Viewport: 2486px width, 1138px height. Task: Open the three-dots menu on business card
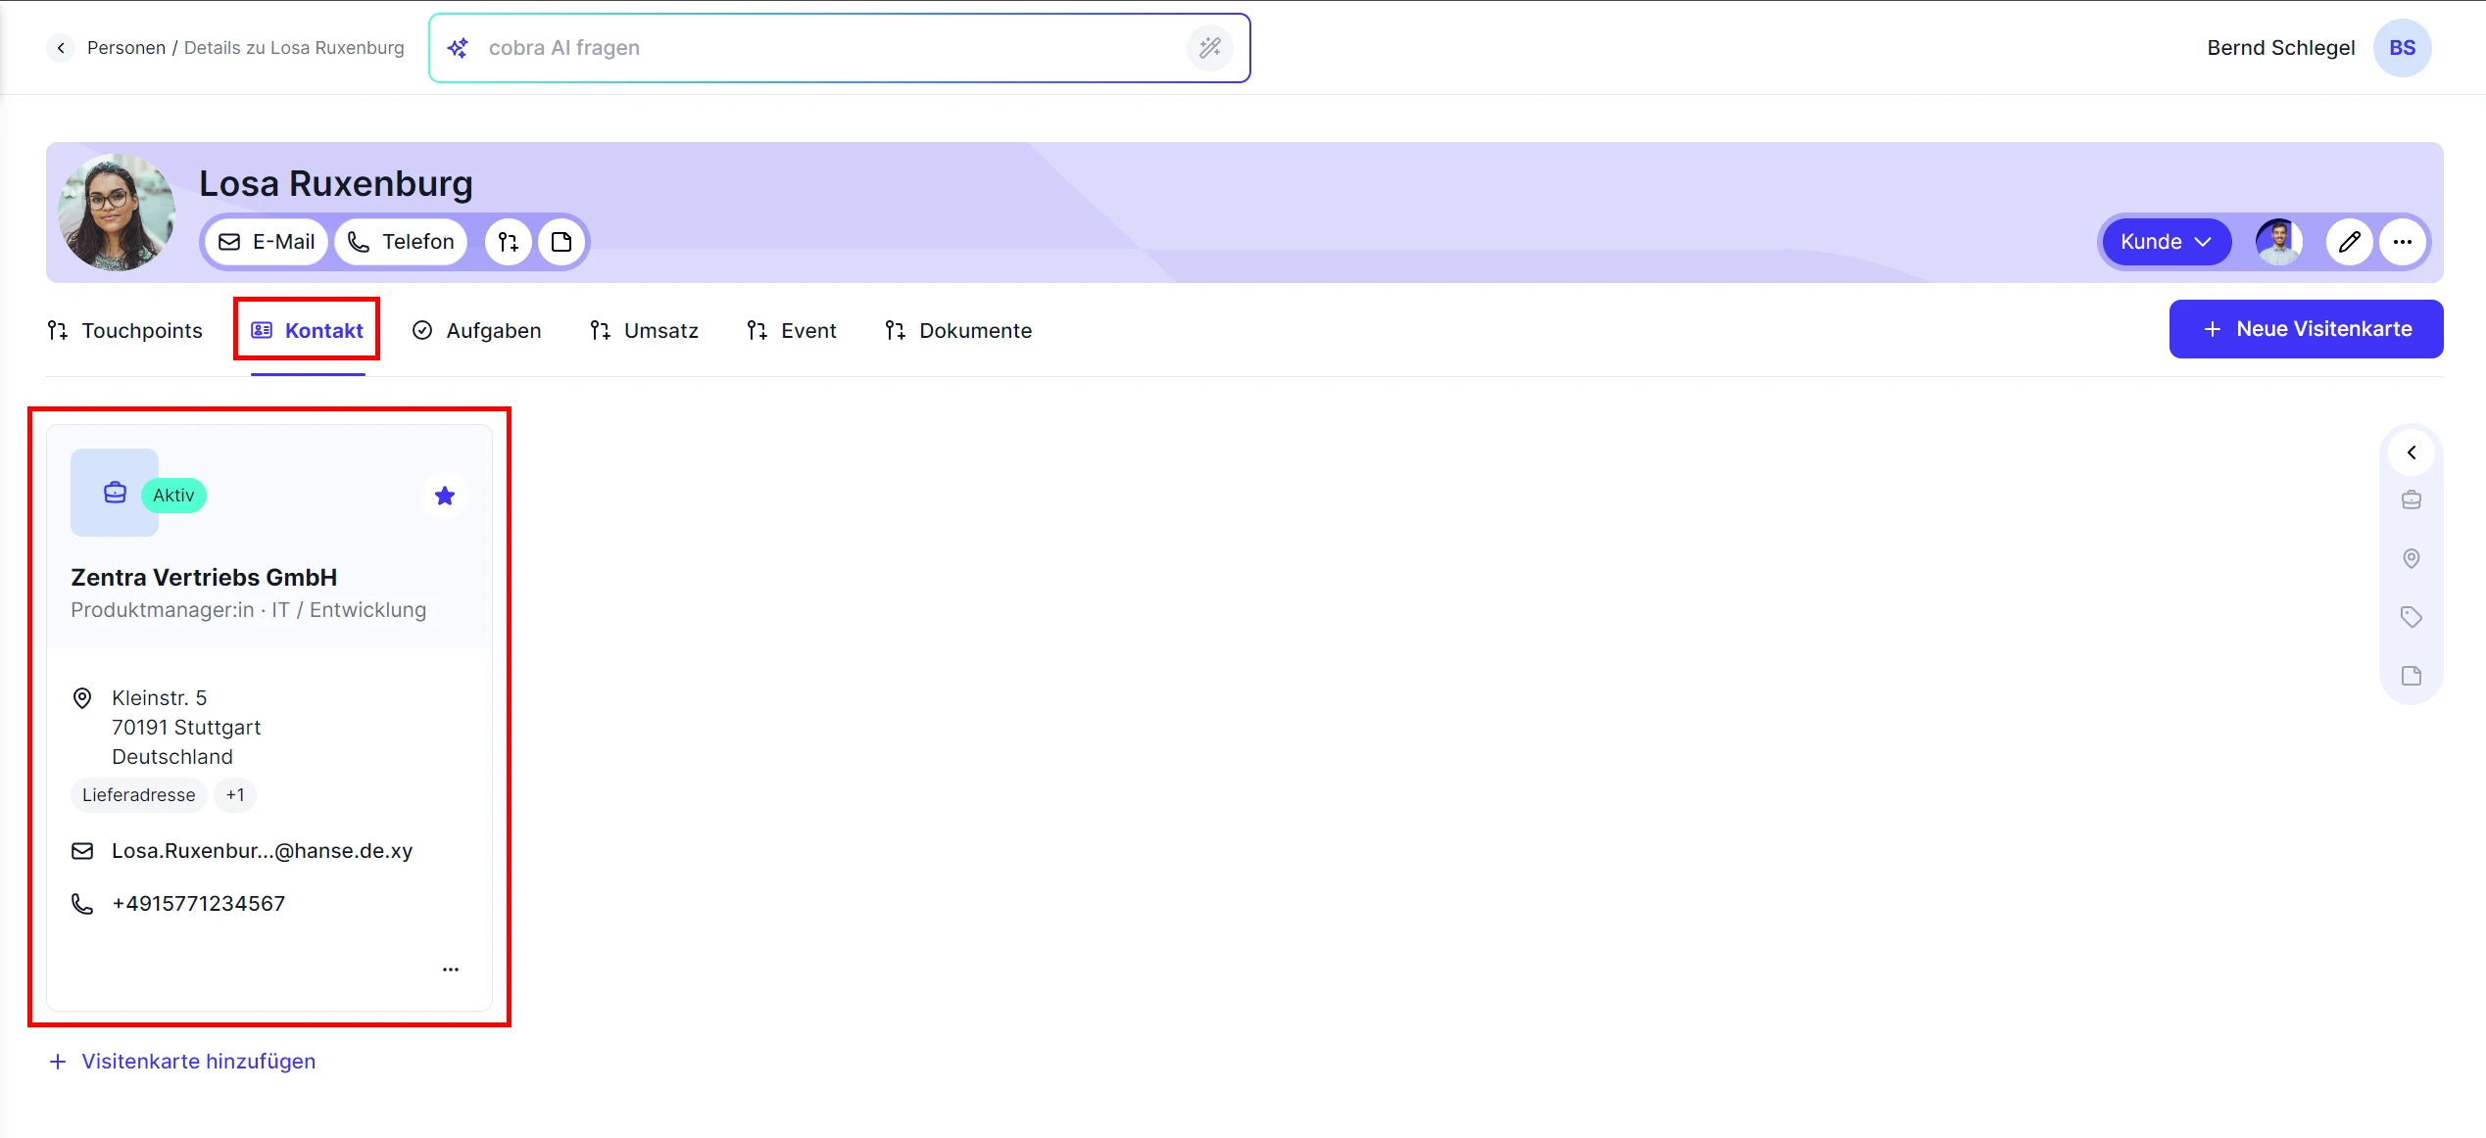(x=451, y=970)
